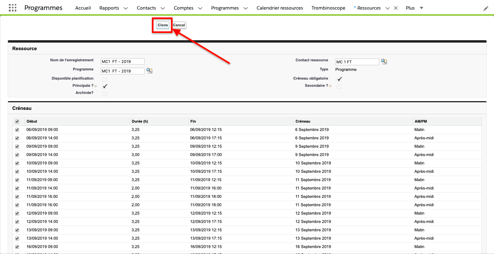Image resolution: width=494 pixels, height=254 pixels.
Task: Click help icon beside Principale label
Action: tap(96, 86)
